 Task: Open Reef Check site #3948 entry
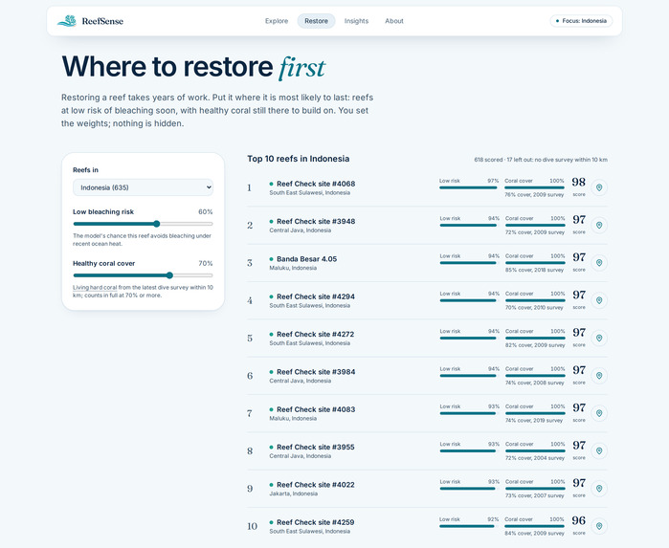tap(316, 221)
